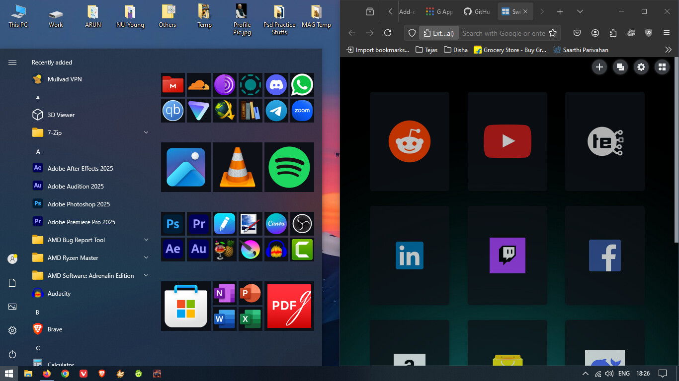679x381 pixels.
Task: Expand the AMD Ryzen Master folder
Action: click(x=146, y=257)
